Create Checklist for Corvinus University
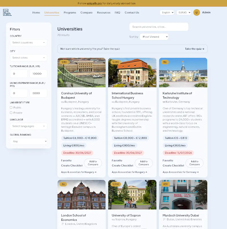 pyautogui.click(x=72, y=165)
